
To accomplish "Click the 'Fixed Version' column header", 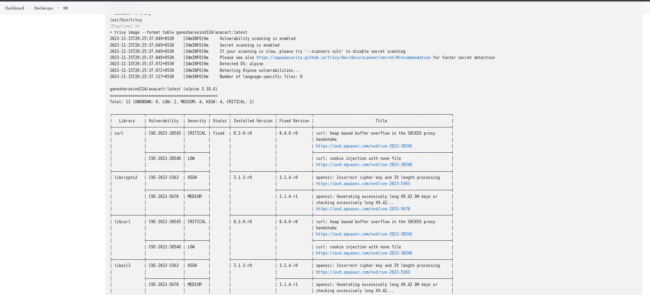I will 294,121.
